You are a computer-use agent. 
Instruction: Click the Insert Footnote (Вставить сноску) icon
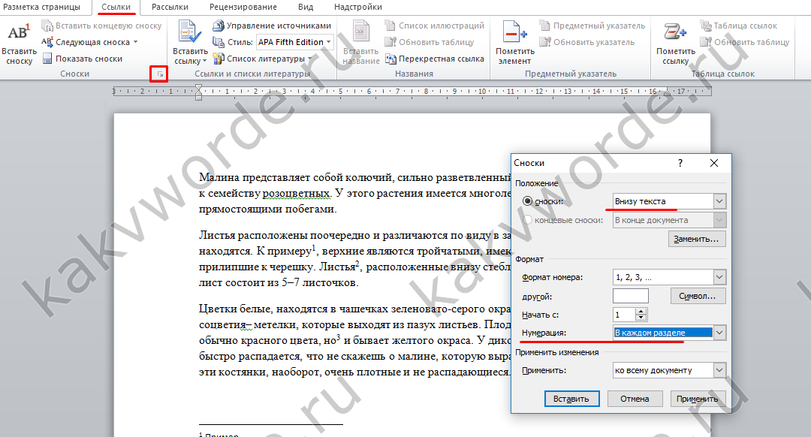19,33
